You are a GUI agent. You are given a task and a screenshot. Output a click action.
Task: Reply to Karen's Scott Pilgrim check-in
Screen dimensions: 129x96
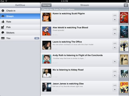[x=115, y=19]
